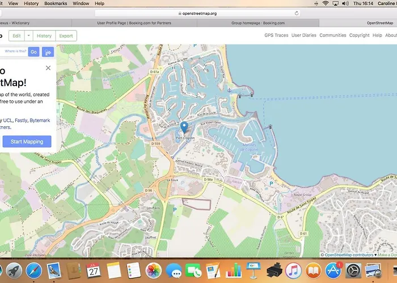Open Safari from the dock
397x283 pixels.
pos(33,271)
